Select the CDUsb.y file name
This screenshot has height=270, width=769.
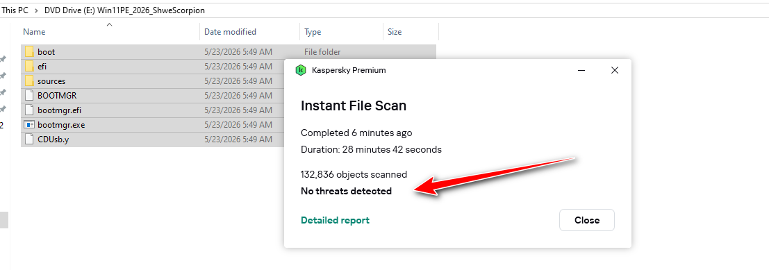tap(53, 140)
